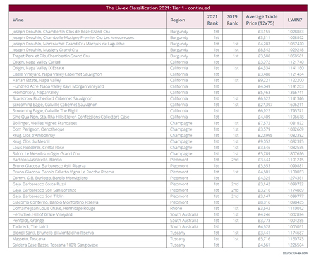
Task: Select 'Joseph Drouhin, Chambertin-Clos de Beze Grand Cru'
Action: [61, 32]
